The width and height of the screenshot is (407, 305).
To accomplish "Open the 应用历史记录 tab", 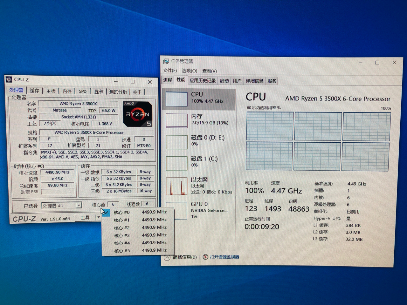I will click(203, 81).
